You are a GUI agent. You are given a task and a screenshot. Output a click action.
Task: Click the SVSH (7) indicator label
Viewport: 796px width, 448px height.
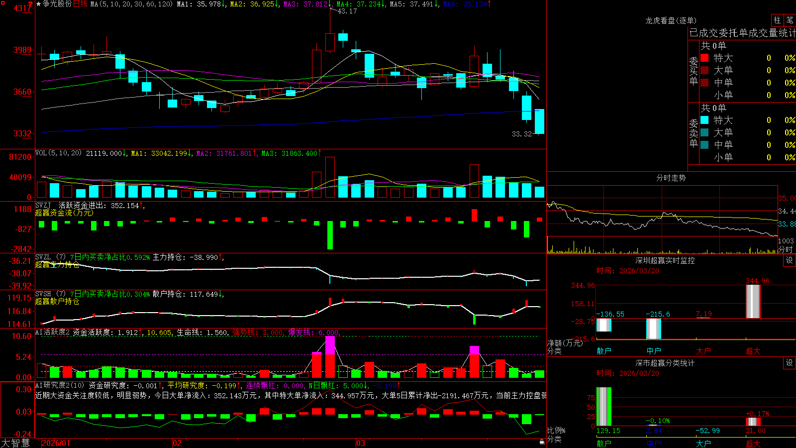tap(50, 294)
